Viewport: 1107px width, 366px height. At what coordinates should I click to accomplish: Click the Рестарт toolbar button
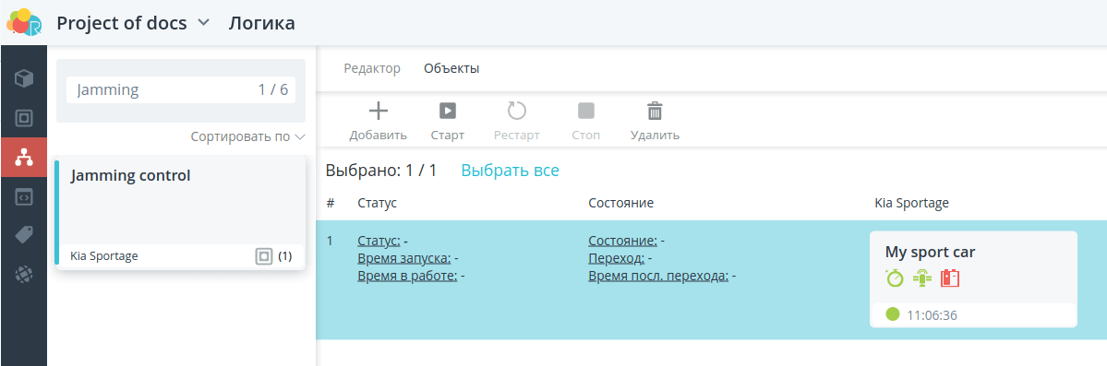coord(517,121)
